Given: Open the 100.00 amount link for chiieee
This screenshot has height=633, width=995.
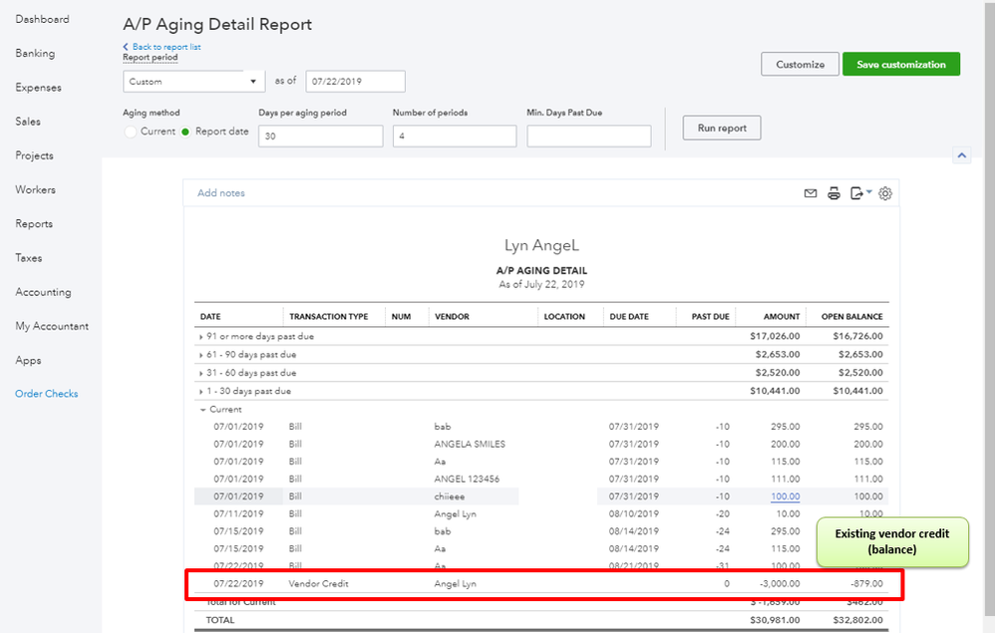Looking at the screenshot, I should pyautogui.click(x=785, y=496).
